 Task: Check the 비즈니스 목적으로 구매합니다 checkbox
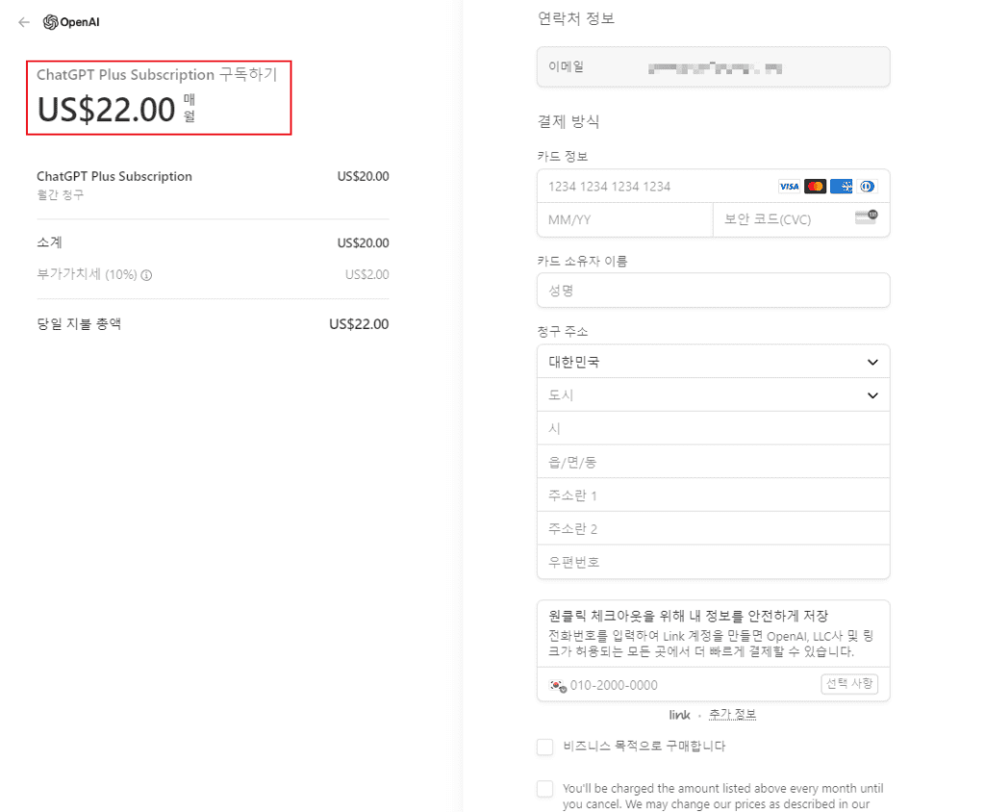click(545, 747)
